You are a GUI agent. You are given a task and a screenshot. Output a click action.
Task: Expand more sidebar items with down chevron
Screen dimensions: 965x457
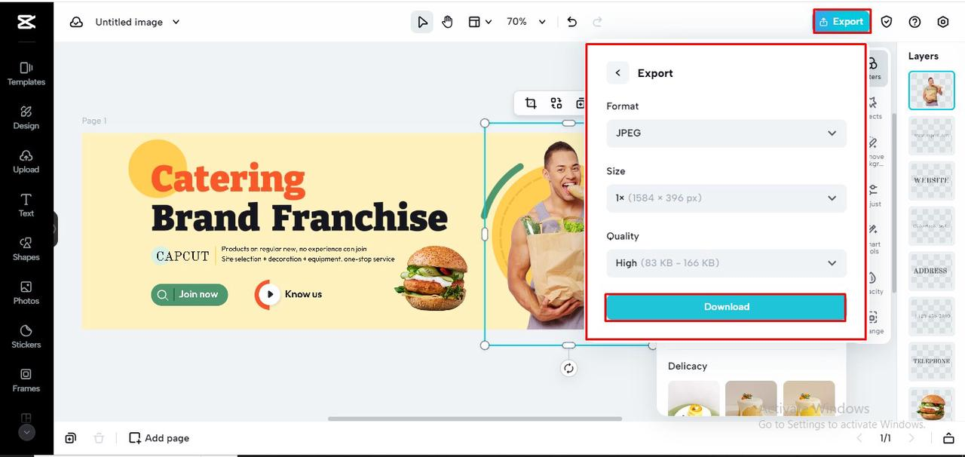[x=26, y=432]
